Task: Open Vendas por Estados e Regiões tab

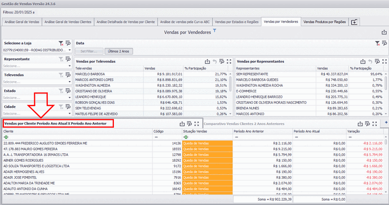Action: [x=237, y=22]
